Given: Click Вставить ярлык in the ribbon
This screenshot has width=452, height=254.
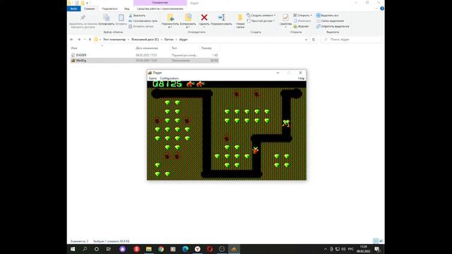Looking at the screenshot, I should 141,26.
